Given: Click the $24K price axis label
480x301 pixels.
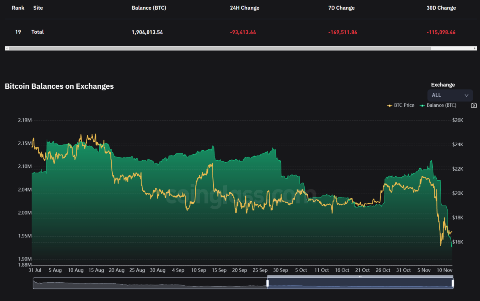Looking at the screenshot, I should coord(458,145).
